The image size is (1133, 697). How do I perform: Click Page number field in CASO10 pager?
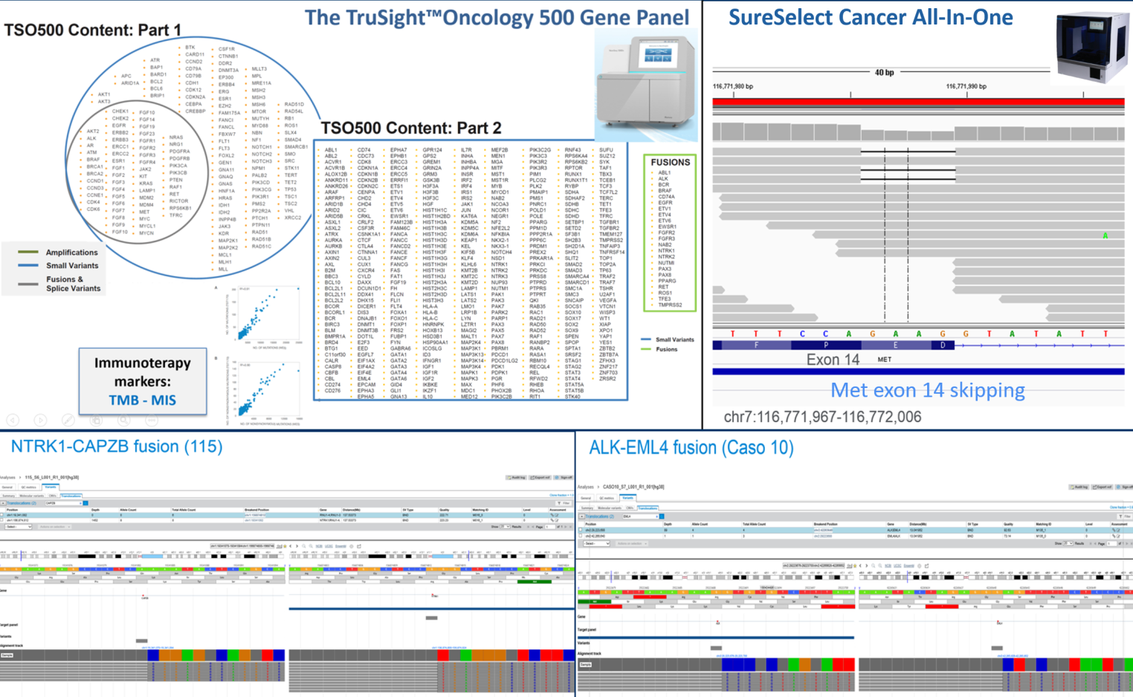pos(1111,543)
